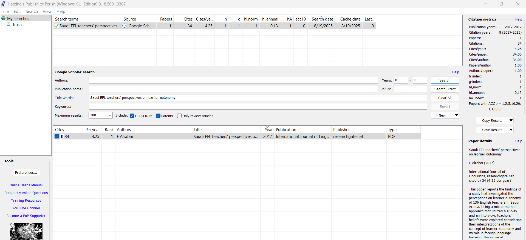Sort results by Type column header
The width and height of the screenshot is (526, 240).
[404, 129]
